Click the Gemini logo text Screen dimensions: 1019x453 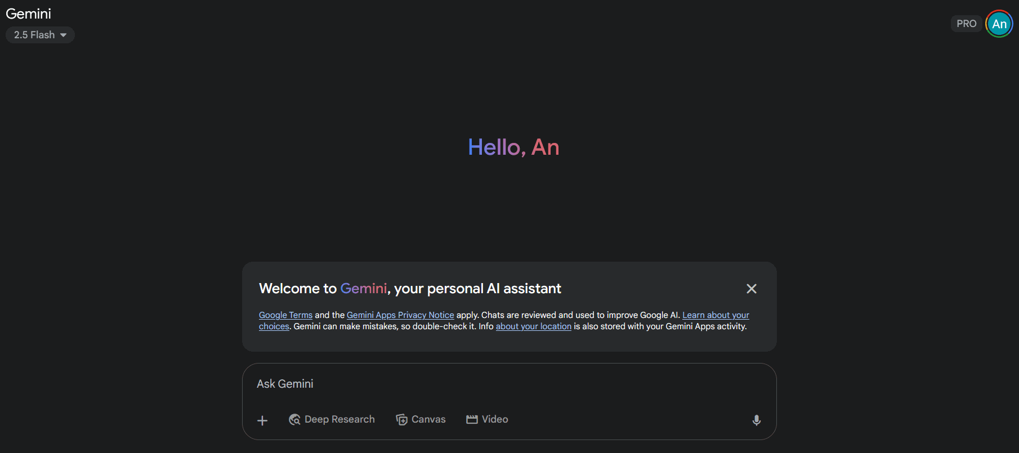click(x=28, y=14)
